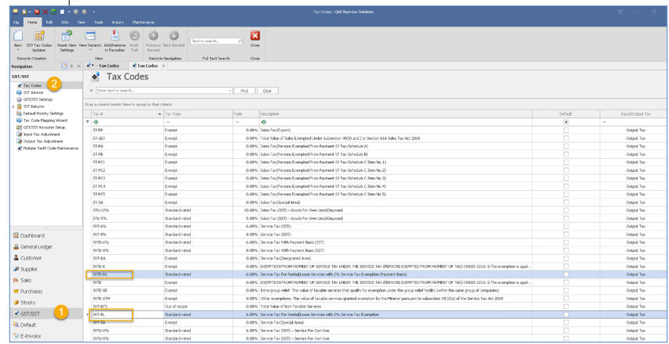669x344 pixels.
Task: Click the red Close ribbon icon
Action: 254,38
